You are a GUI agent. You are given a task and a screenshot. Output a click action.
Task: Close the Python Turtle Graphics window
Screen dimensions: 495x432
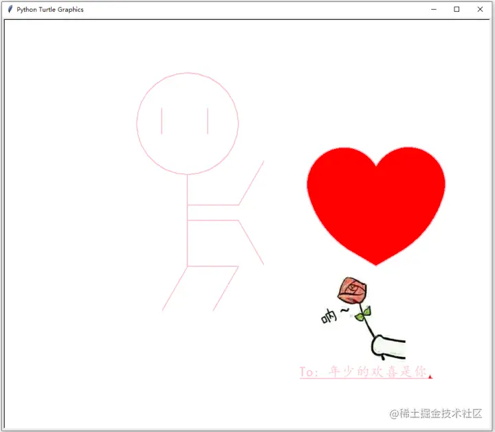point(480,9)
